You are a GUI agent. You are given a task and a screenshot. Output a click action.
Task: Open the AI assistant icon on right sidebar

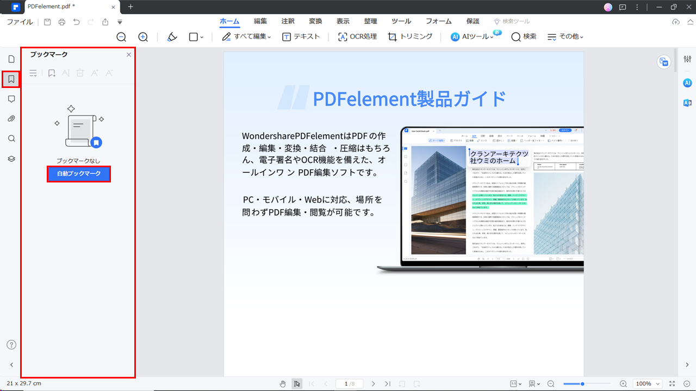coord(687,83)
